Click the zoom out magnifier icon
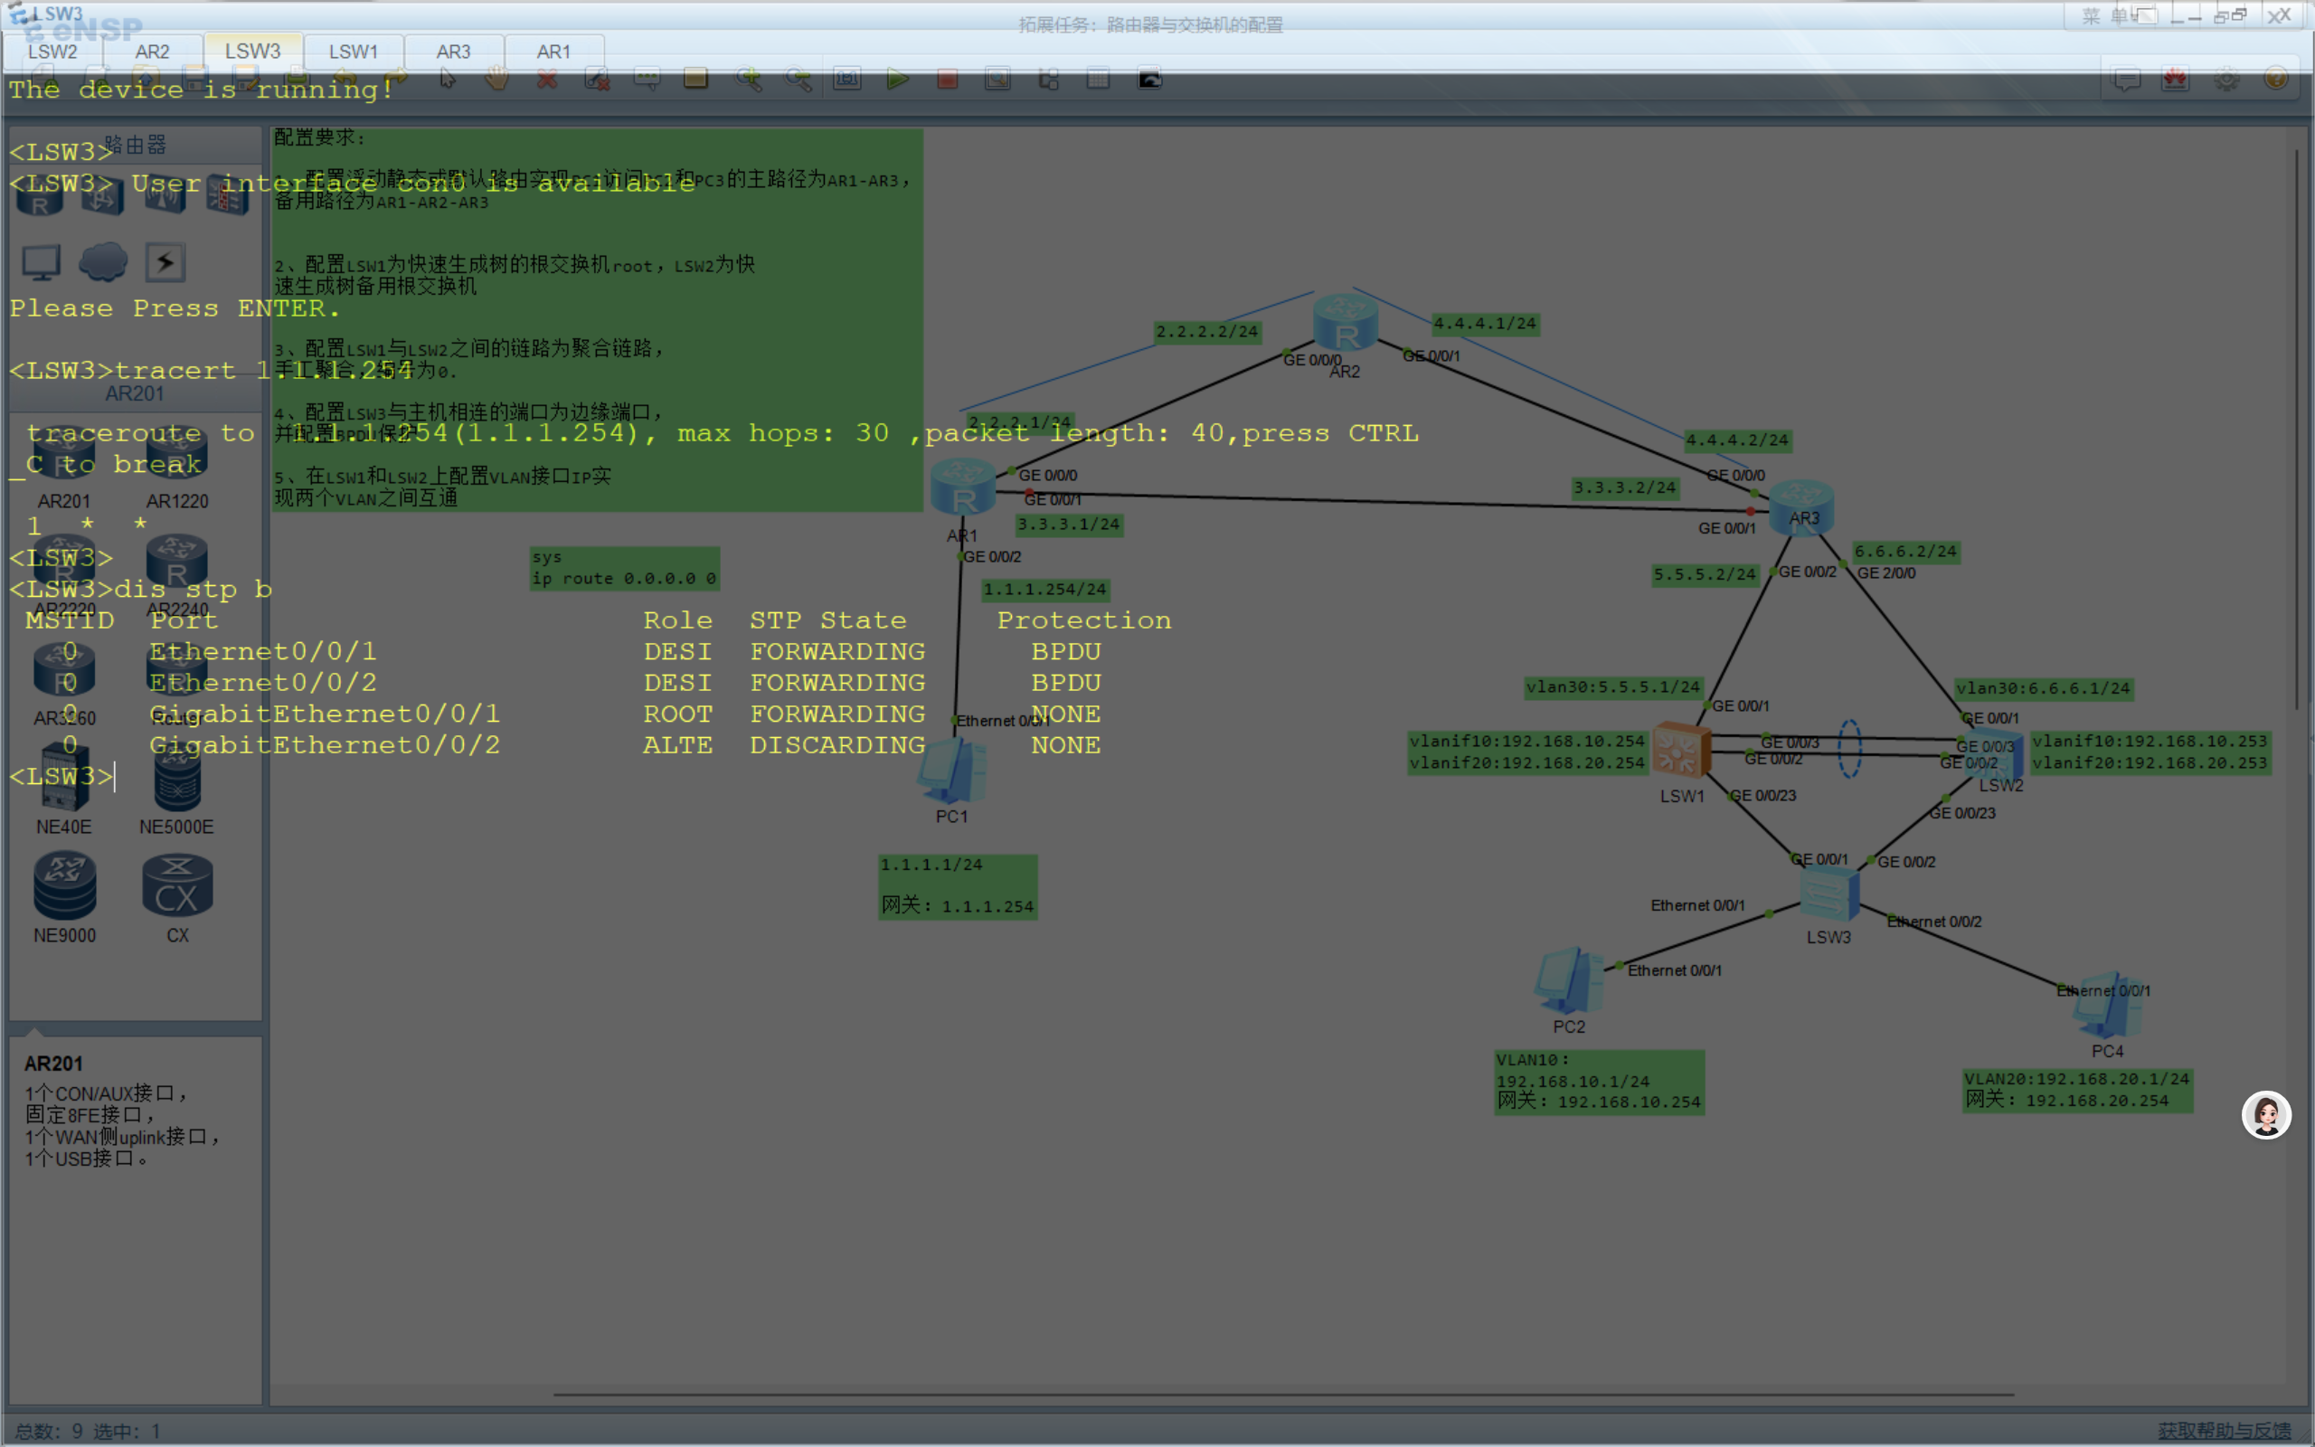 point(798,80)
